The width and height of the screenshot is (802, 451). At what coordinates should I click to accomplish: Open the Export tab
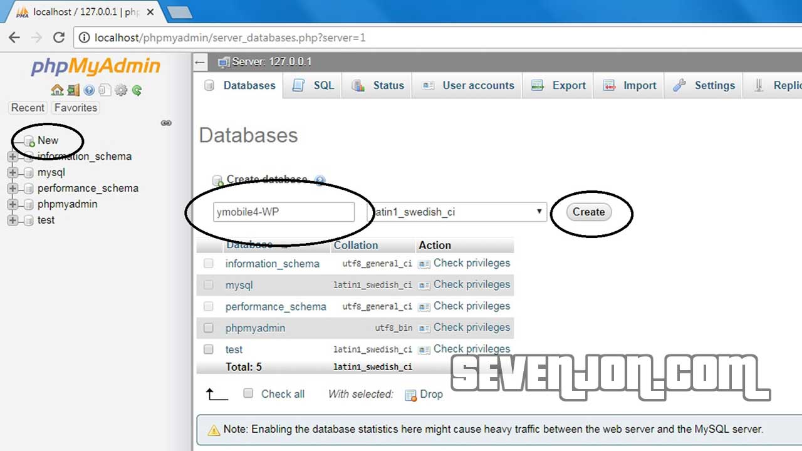click(558, 86)
